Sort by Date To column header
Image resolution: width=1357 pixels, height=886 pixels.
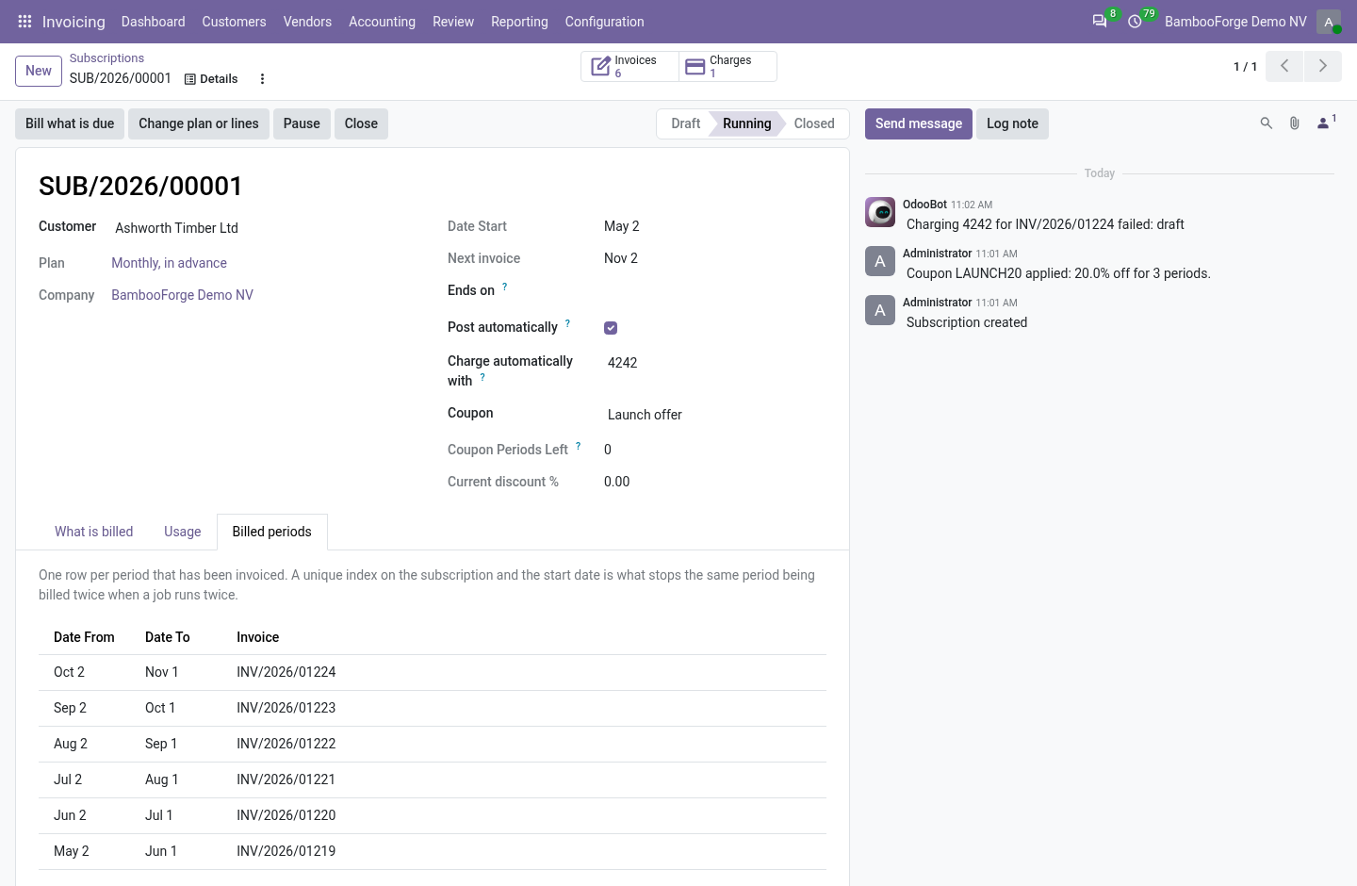[x=168, y=637]
